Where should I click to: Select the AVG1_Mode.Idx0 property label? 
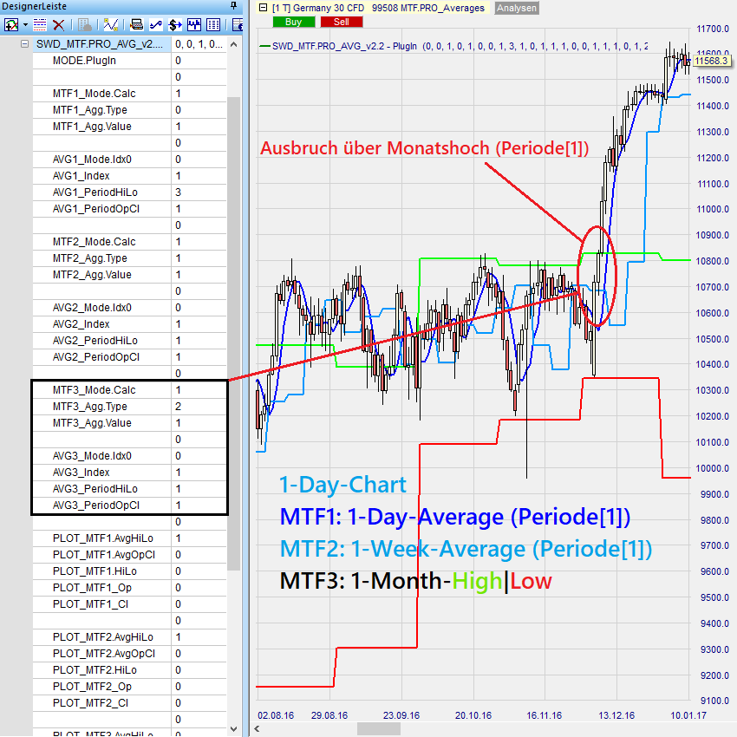92,160
